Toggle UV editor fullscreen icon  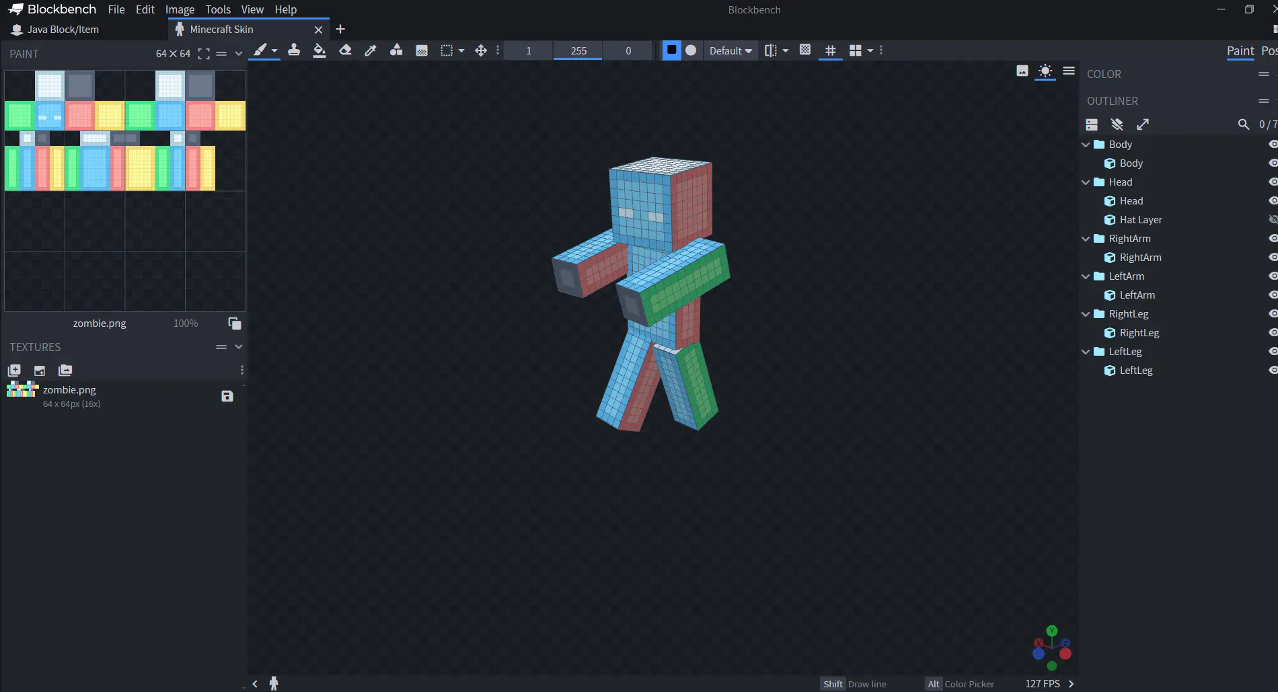204,54
